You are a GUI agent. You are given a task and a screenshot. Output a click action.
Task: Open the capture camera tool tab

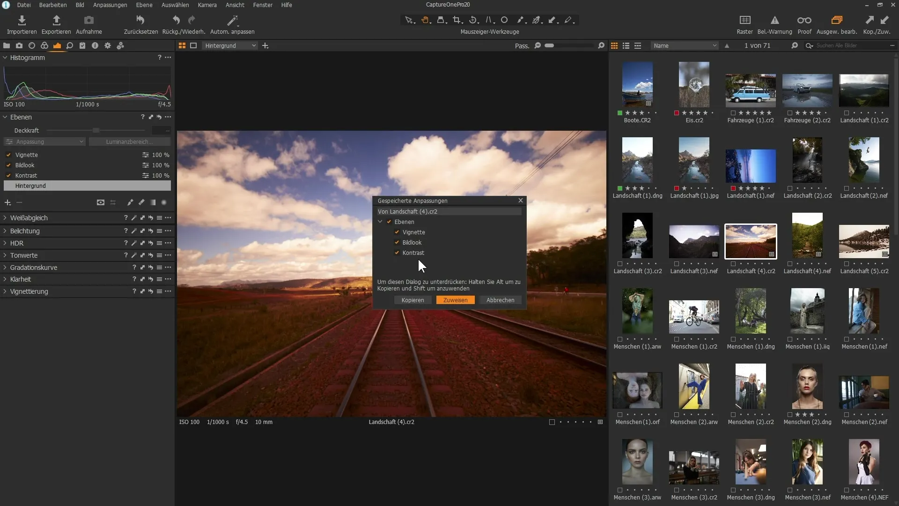[x=19, y=45]
